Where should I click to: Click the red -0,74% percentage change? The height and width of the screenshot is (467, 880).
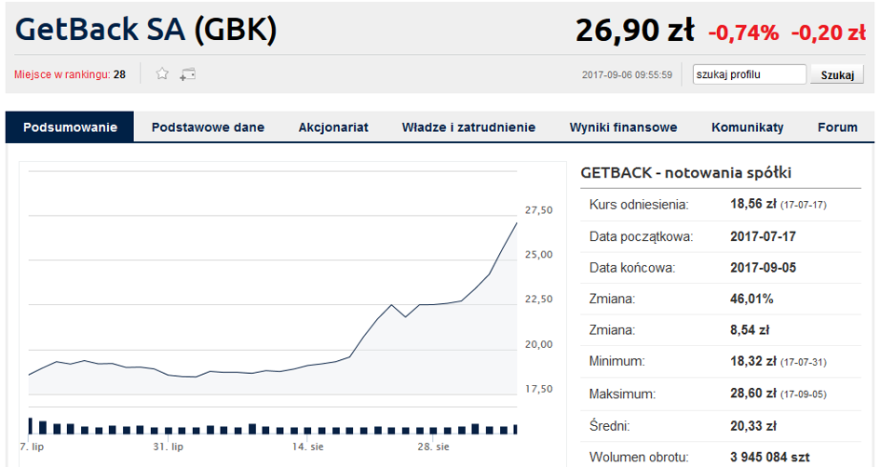click(743, 33)
